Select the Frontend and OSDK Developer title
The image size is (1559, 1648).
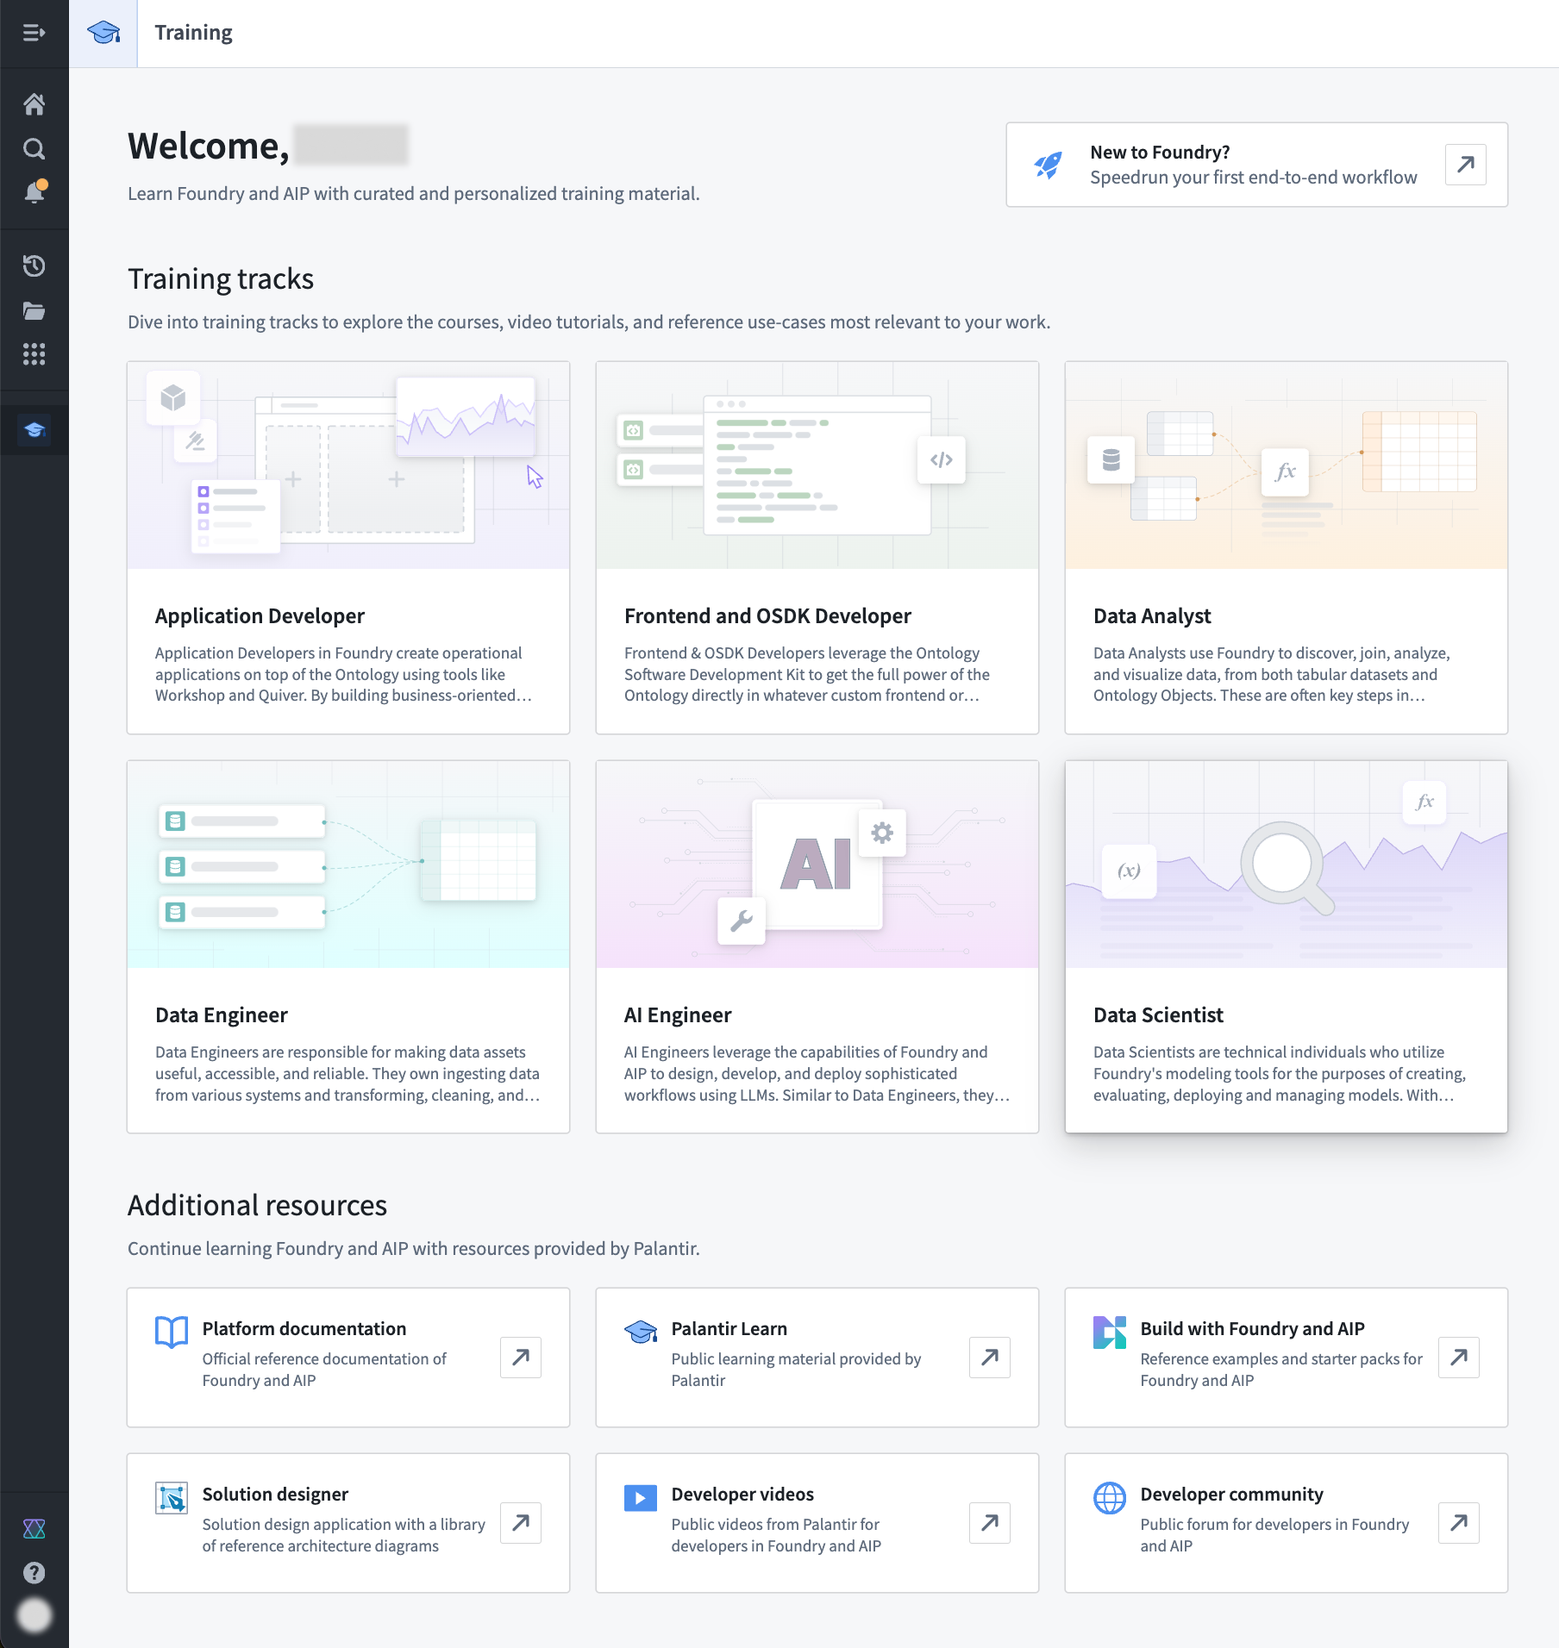pyautogui.click(x=767, y=615)
